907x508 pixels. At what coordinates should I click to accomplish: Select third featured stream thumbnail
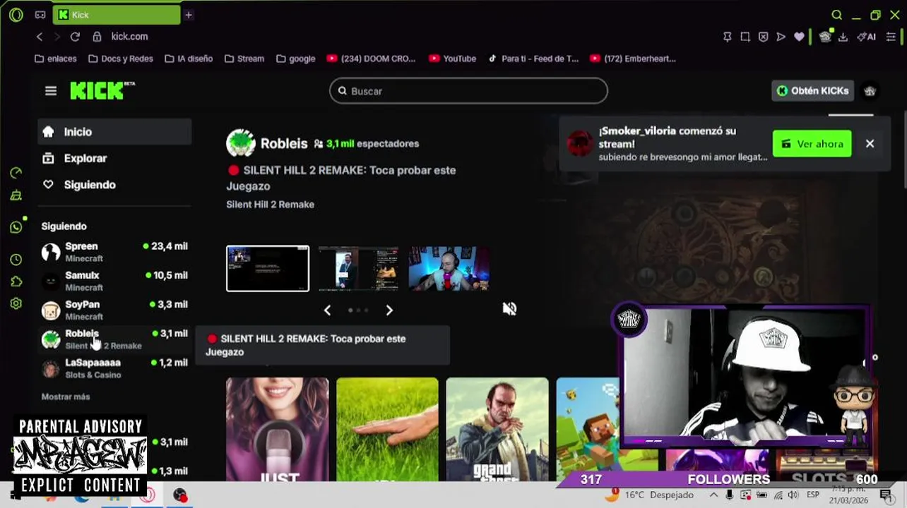tap(449, 268)
